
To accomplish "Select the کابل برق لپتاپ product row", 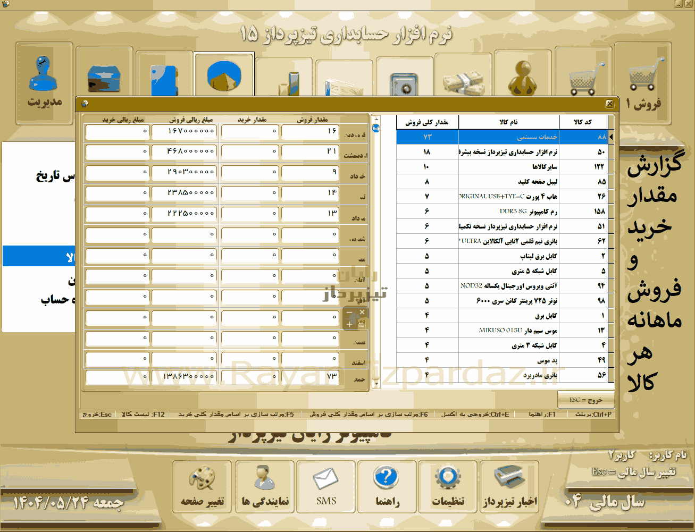I will [501, 256].
